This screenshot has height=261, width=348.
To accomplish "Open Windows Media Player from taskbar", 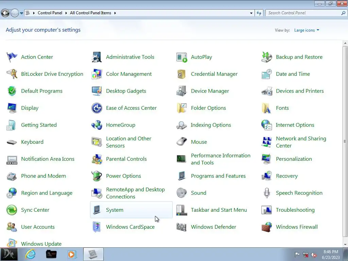I will coord(72,254).
